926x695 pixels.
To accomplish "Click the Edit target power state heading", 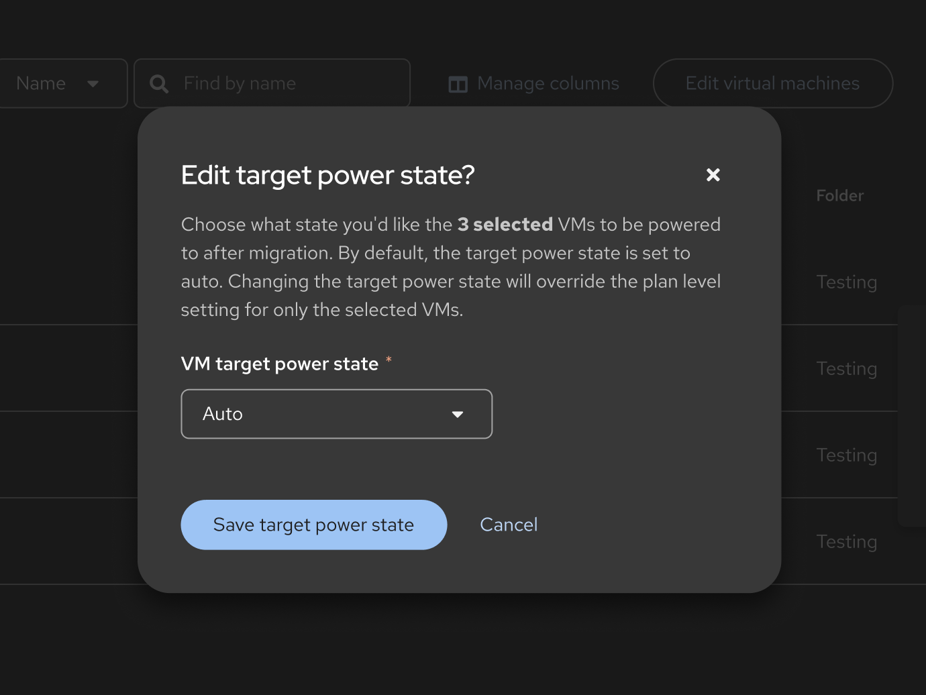I will [x=327, y=176].
